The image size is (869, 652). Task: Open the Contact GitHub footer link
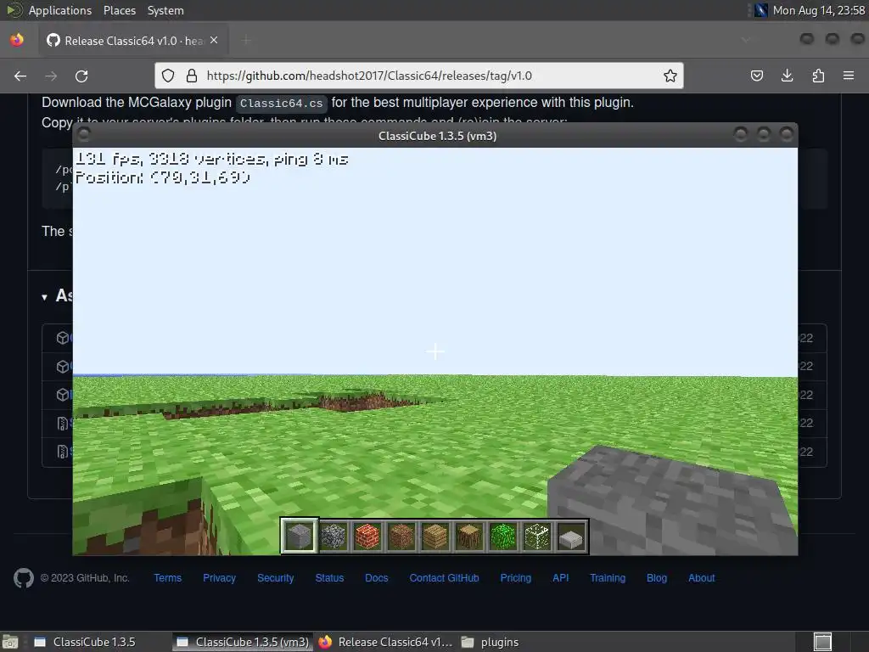point(444,578)
